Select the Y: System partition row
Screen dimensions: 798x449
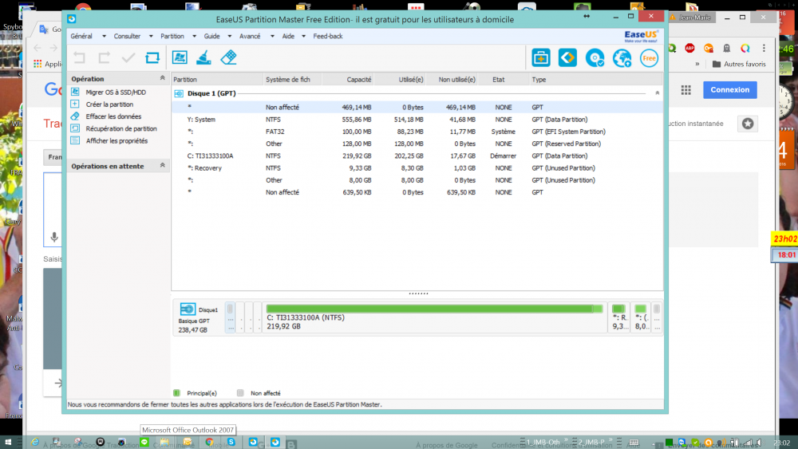[201, 120]
